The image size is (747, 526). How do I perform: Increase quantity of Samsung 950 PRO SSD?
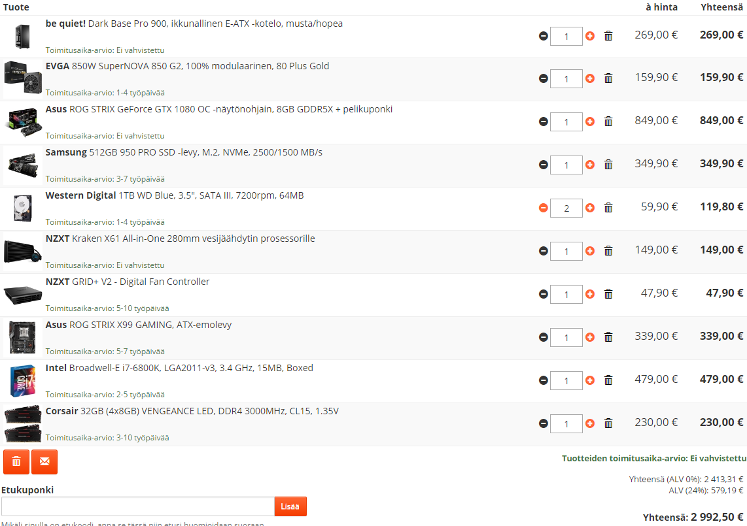[x=590, y=165]
